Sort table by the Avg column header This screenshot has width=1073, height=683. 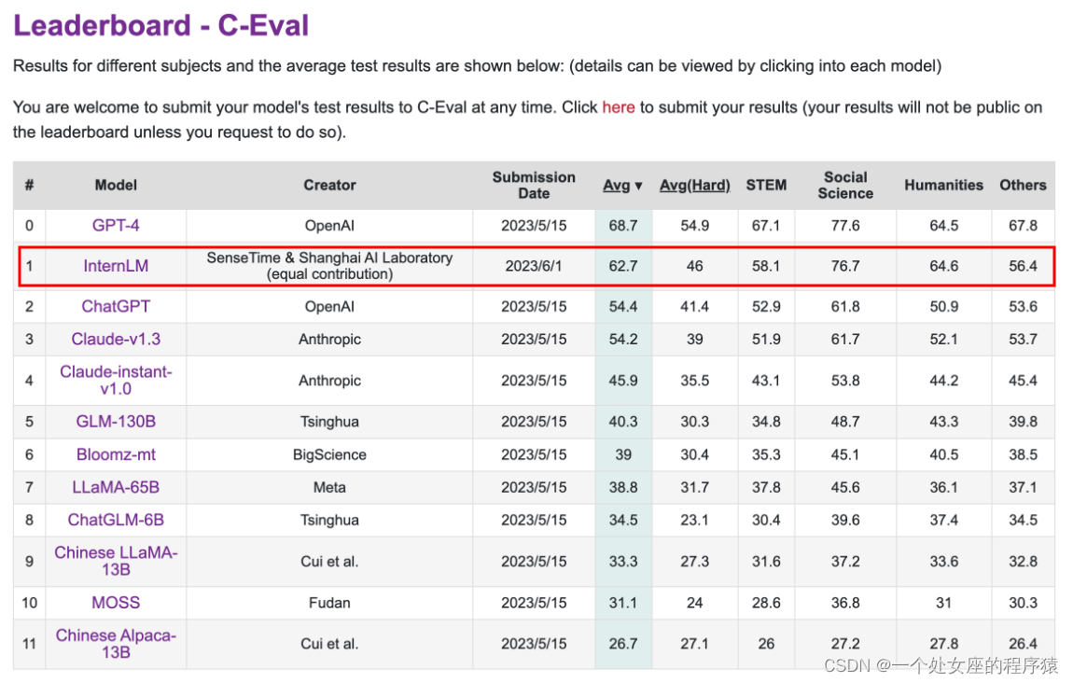(x=622, y=185)
